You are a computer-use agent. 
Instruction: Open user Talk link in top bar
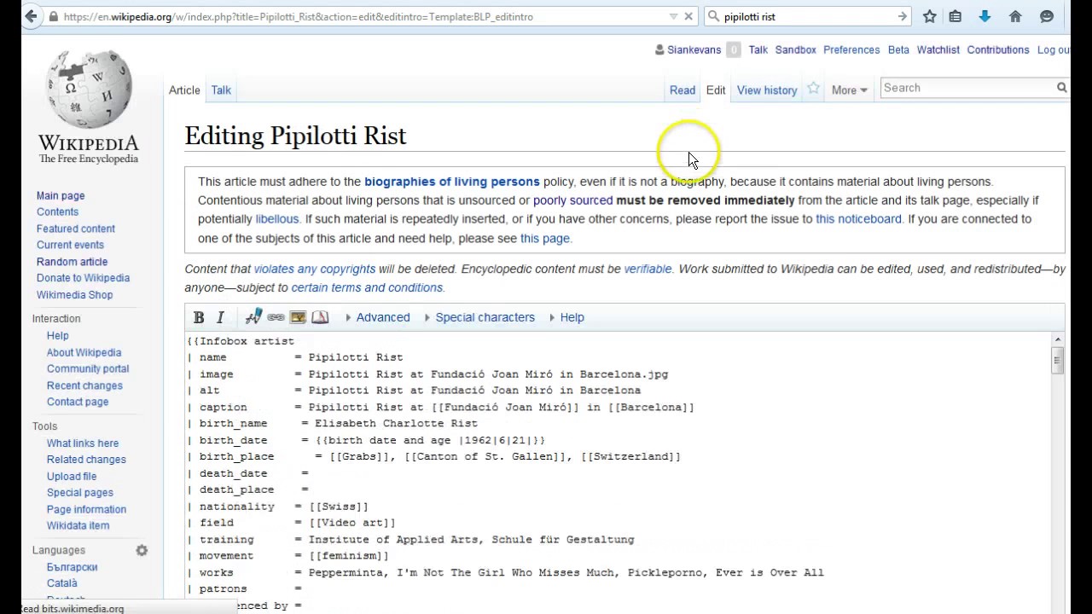click(758, 50)
